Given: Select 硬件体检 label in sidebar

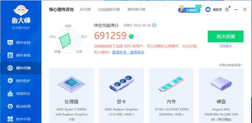Looking at the screenshot, I should 23,43.
